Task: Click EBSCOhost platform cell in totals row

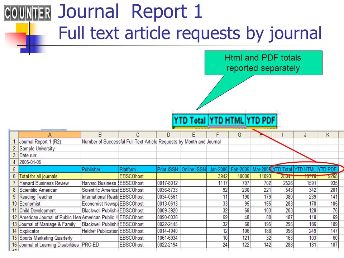Action: (138, 176)
